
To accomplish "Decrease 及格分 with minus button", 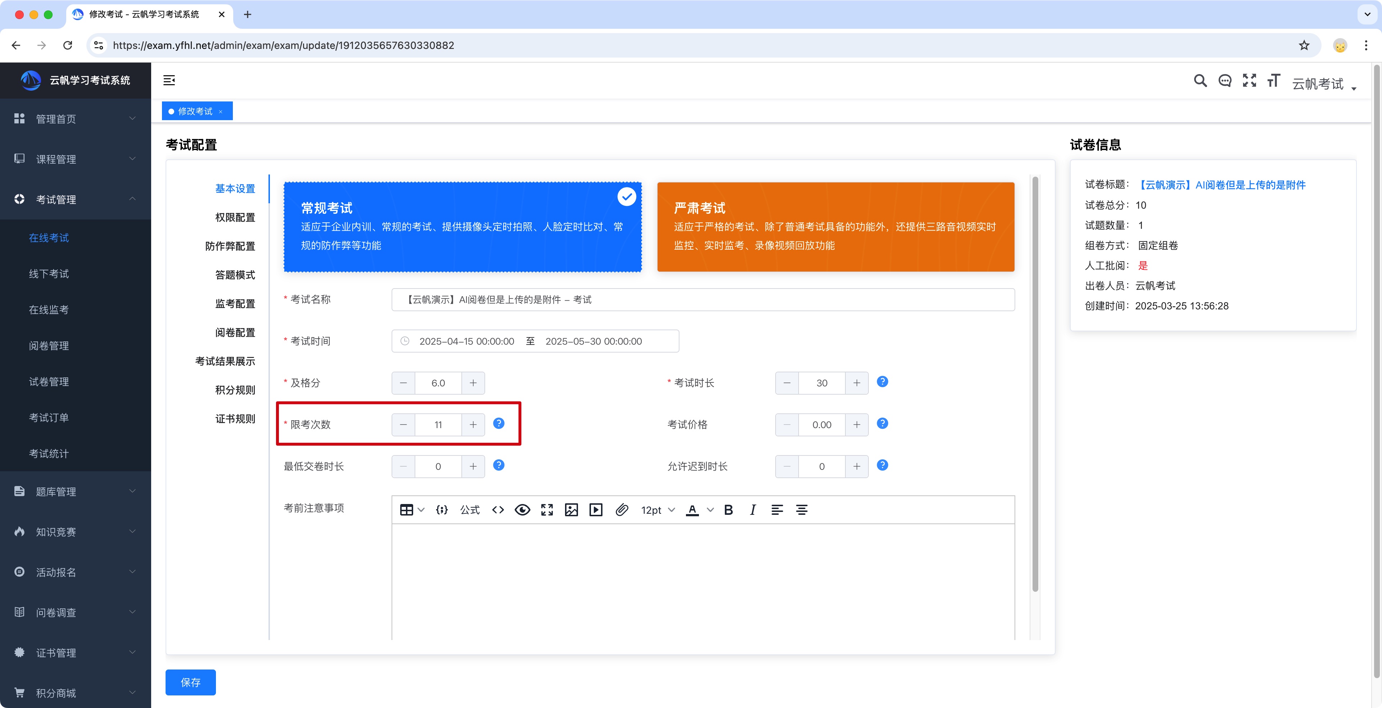I will (x=403, y=383).
